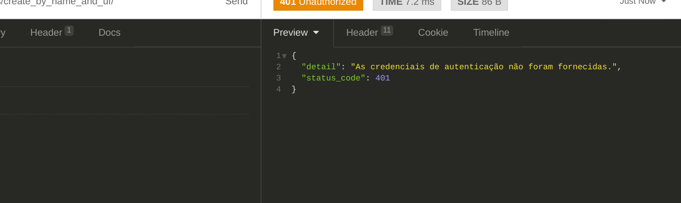Switch to the response Header tab
This screenshot has height=203, width=681.
pos(370,33)
